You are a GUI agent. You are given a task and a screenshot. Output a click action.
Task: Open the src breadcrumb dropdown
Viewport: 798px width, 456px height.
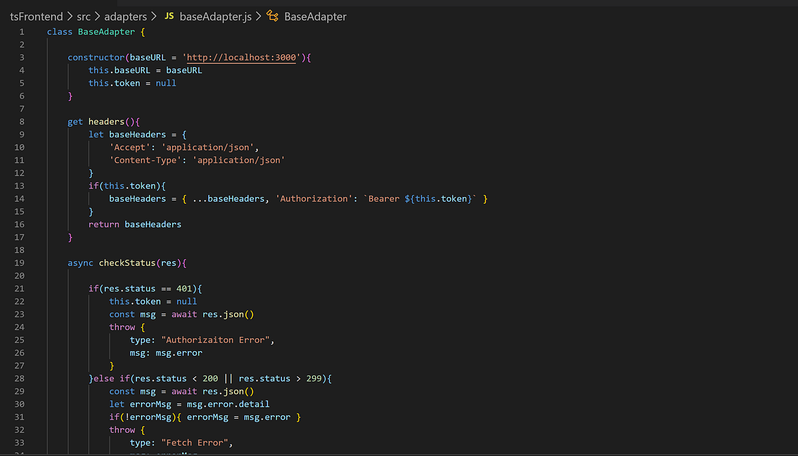tap(84, 17)
